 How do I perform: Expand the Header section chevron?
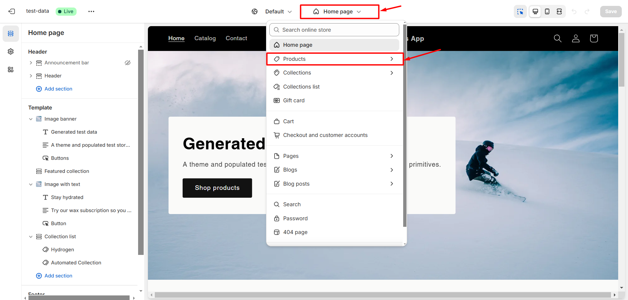point(31,76)
